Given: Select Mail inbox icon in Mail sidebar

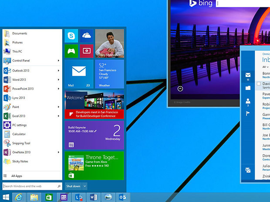Looking at the screenshot, I should [248, 76].
